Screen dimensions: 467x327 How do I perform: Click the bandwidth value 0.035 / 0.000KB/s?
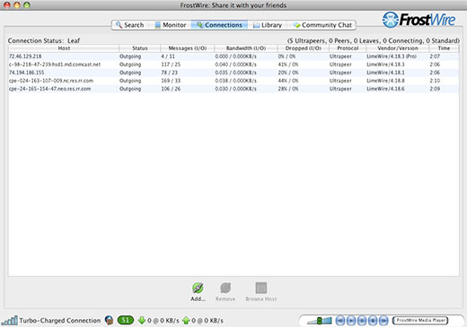coord(235,73)
